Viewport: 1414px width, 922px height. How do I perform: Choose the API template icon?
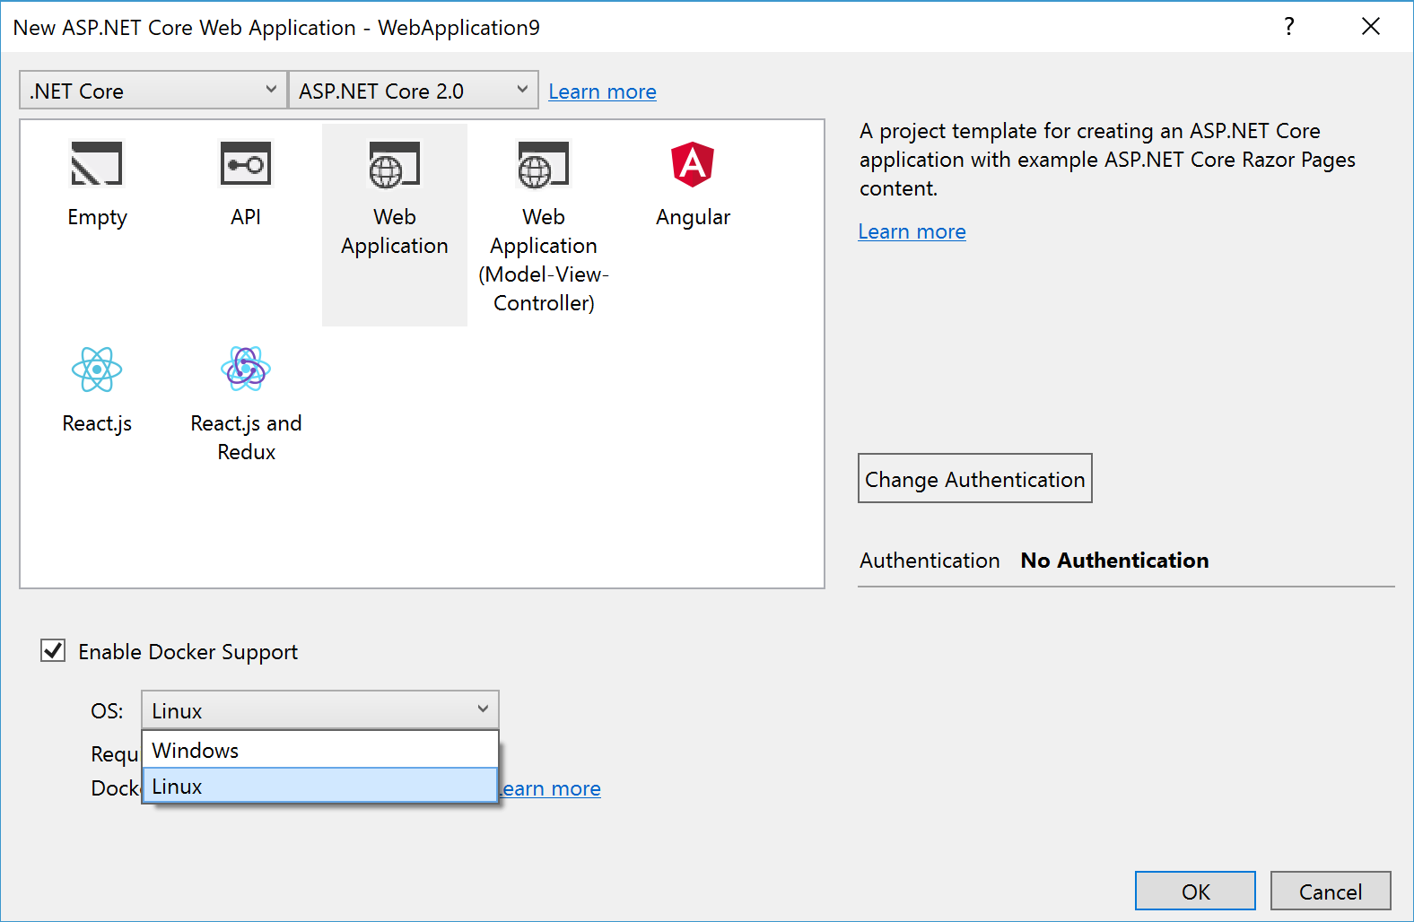[246, 164]
